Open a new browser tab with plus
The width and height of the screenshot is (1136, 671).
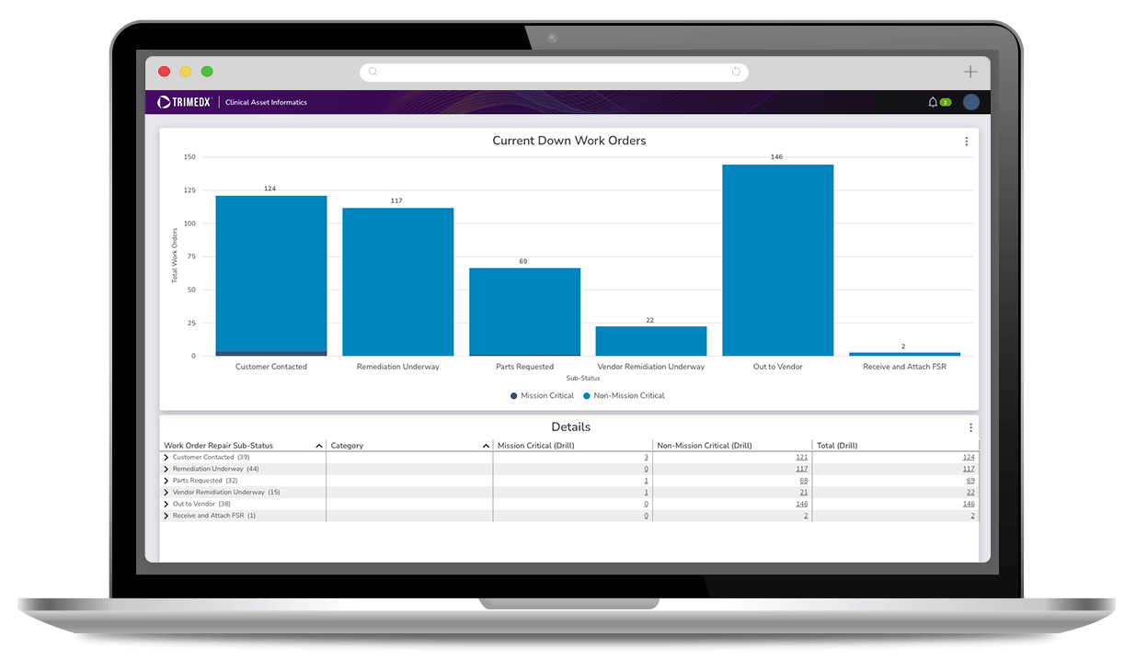pyautogui.click(x=970, y=72)
